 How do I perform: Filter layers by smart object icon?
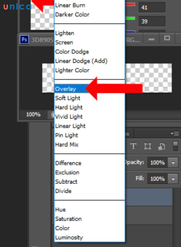(161, 146)
